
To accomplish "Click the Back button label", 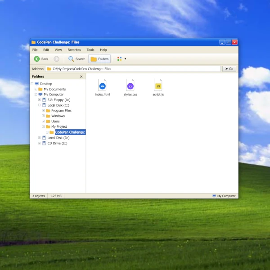I will point(45,59).
